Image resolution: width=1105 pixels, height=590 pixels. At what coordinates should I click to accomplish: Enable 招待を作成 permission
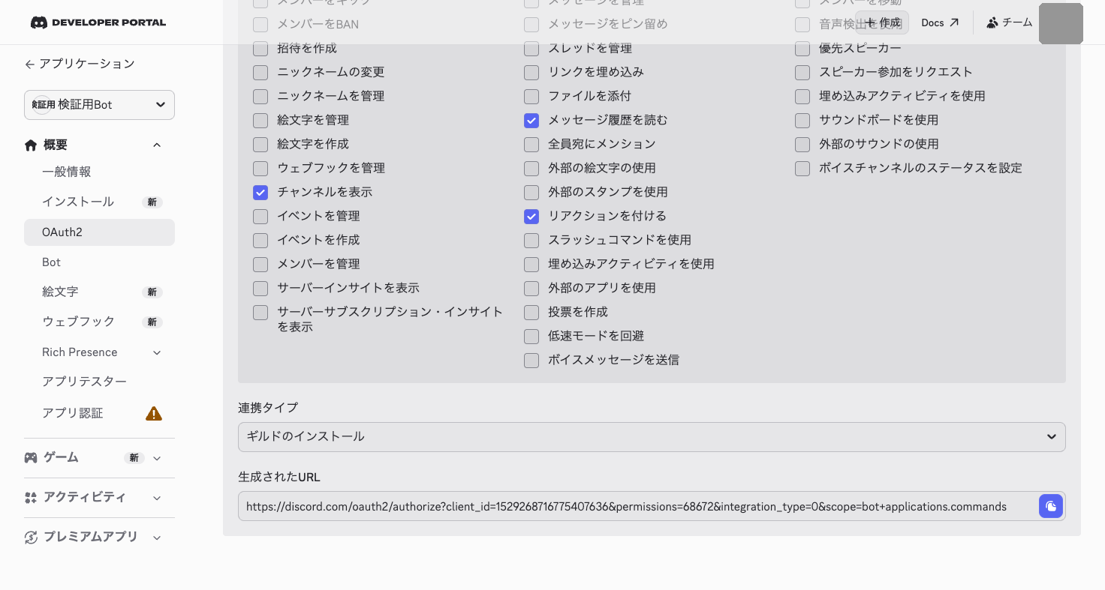tap(260, 48)
